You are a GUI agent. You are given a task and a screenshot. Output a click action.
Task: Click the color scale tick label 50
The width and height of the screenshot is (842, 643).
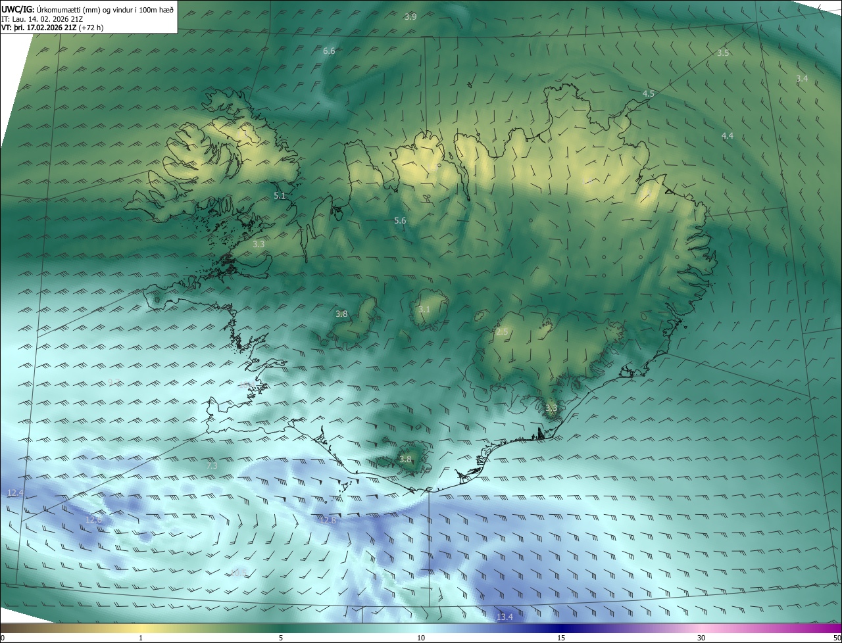tap(837, 638)
